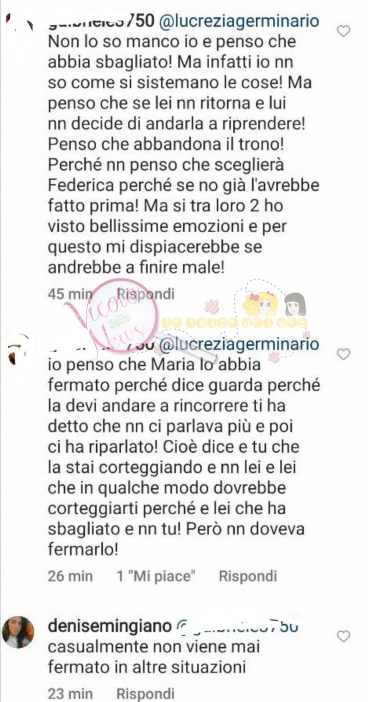Like denisemingiano's comment with the heart

click(344, 636)
